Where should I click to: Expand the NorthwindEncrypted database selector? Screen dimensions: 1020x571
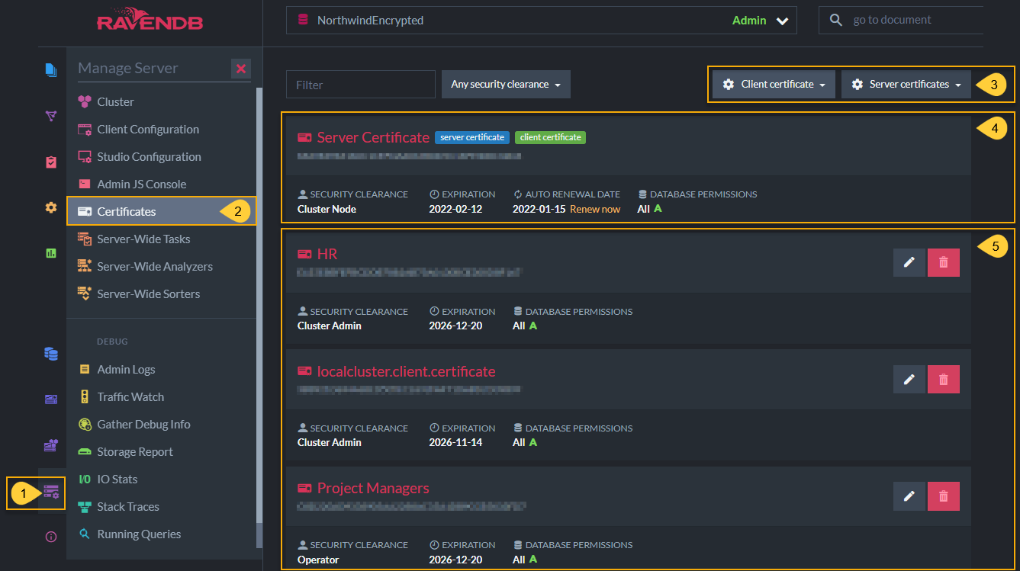click(542, 21)
